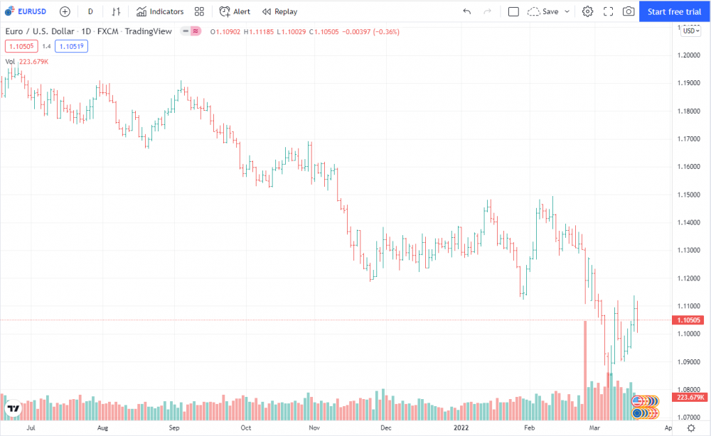Expand the Save dropdown chevron
The height and width of the screenshot is (436, 711).
pyautogui.click(x=565, y=11)
